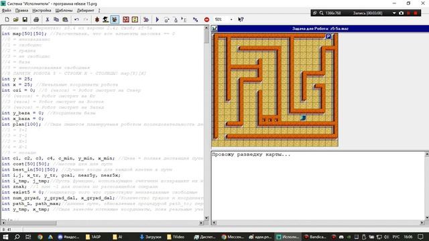Click code editor scroll up arrow
This screenshot has width=429, height=241.
tap(206, 28)
